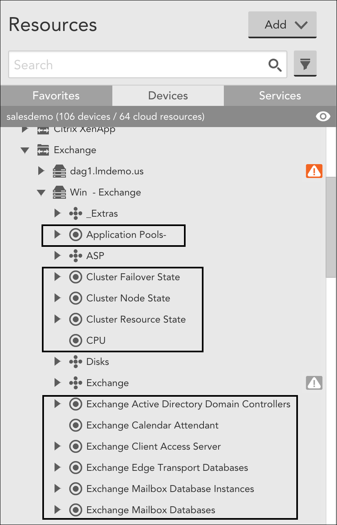Switch to the Favorites tab
This screenshot has height=525, width=337.
pos(56,96)
